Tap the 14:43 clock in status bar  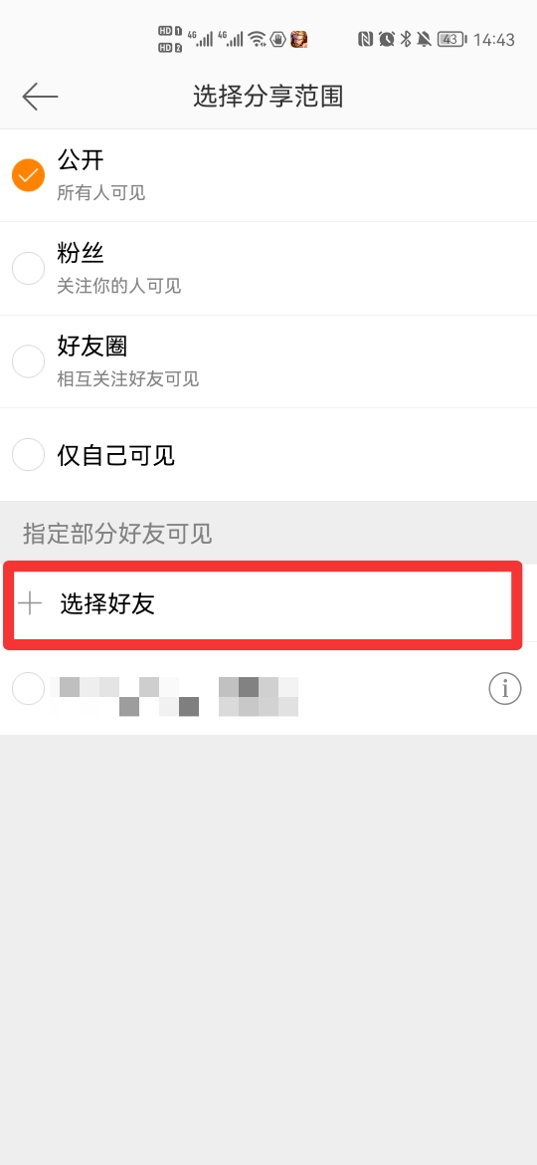494,40
